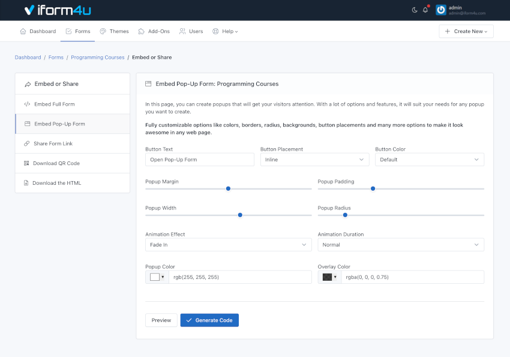Open the Add-Ons menu item
This screenshot has width=510, height=357.
(154, 31)
